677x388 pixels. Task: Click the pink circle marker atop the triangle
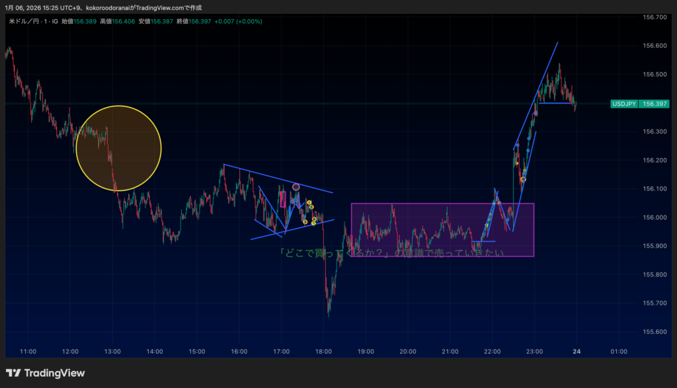(296, 188)
